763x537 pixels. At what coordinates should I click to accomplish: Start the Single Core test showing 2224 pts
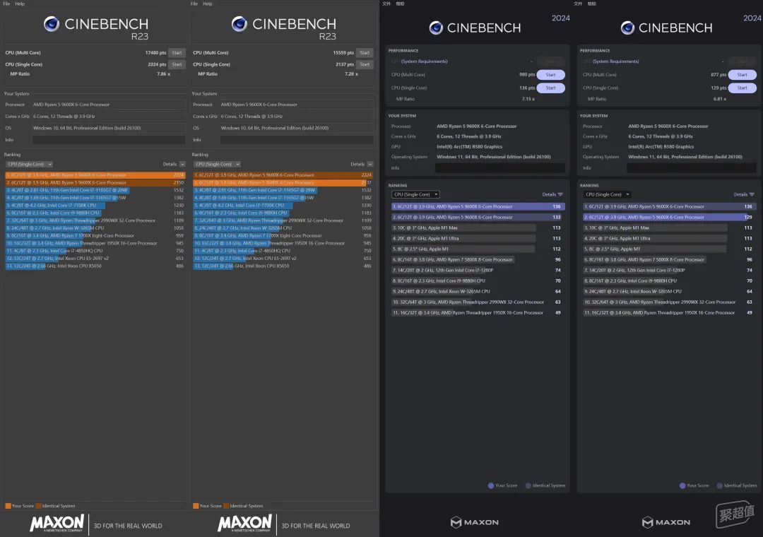pos(177,64)
